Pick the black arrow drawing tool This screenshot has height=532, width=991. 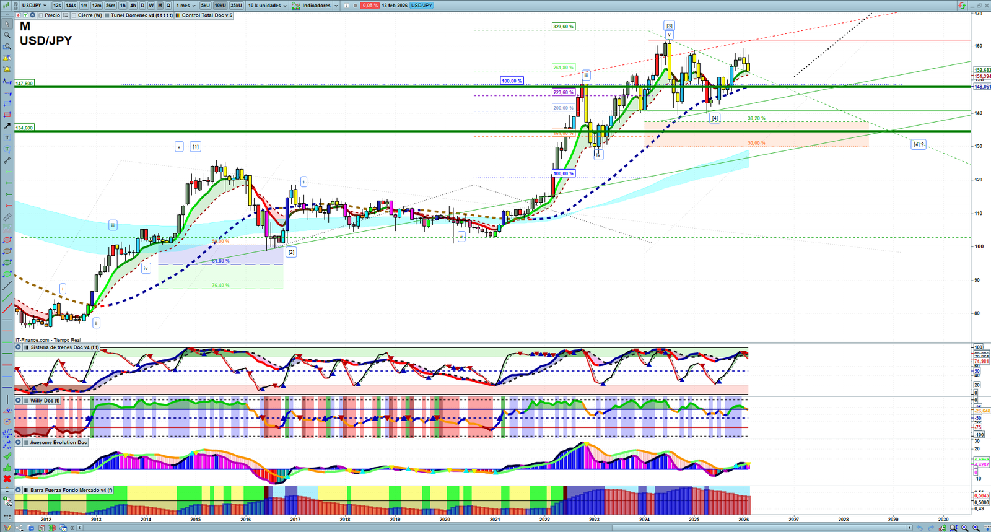(x=7, y=126)
